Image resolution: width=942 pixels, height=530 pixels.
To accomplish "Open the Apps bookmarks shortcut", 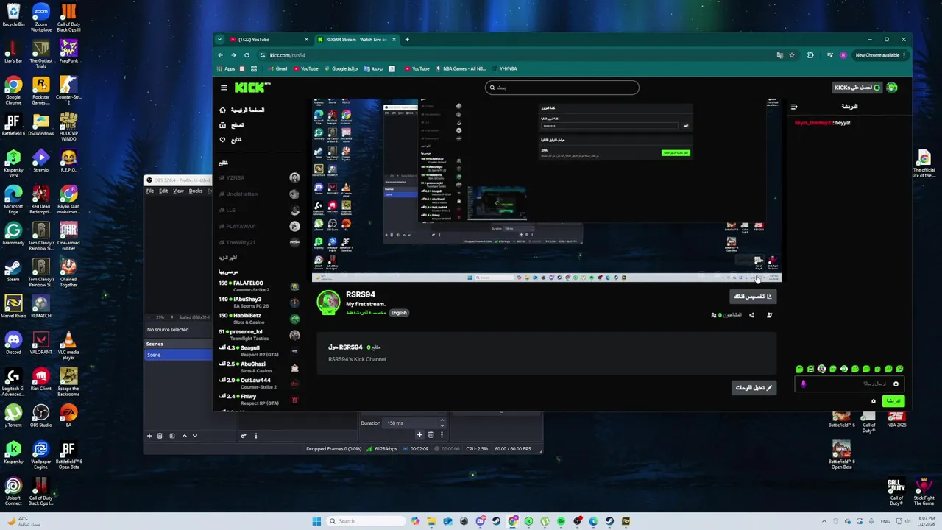I will coord(226,68).
